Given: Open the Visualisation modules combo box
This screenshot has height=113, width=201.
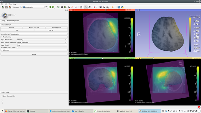Looking at the screenshot, I should point(33,7).
